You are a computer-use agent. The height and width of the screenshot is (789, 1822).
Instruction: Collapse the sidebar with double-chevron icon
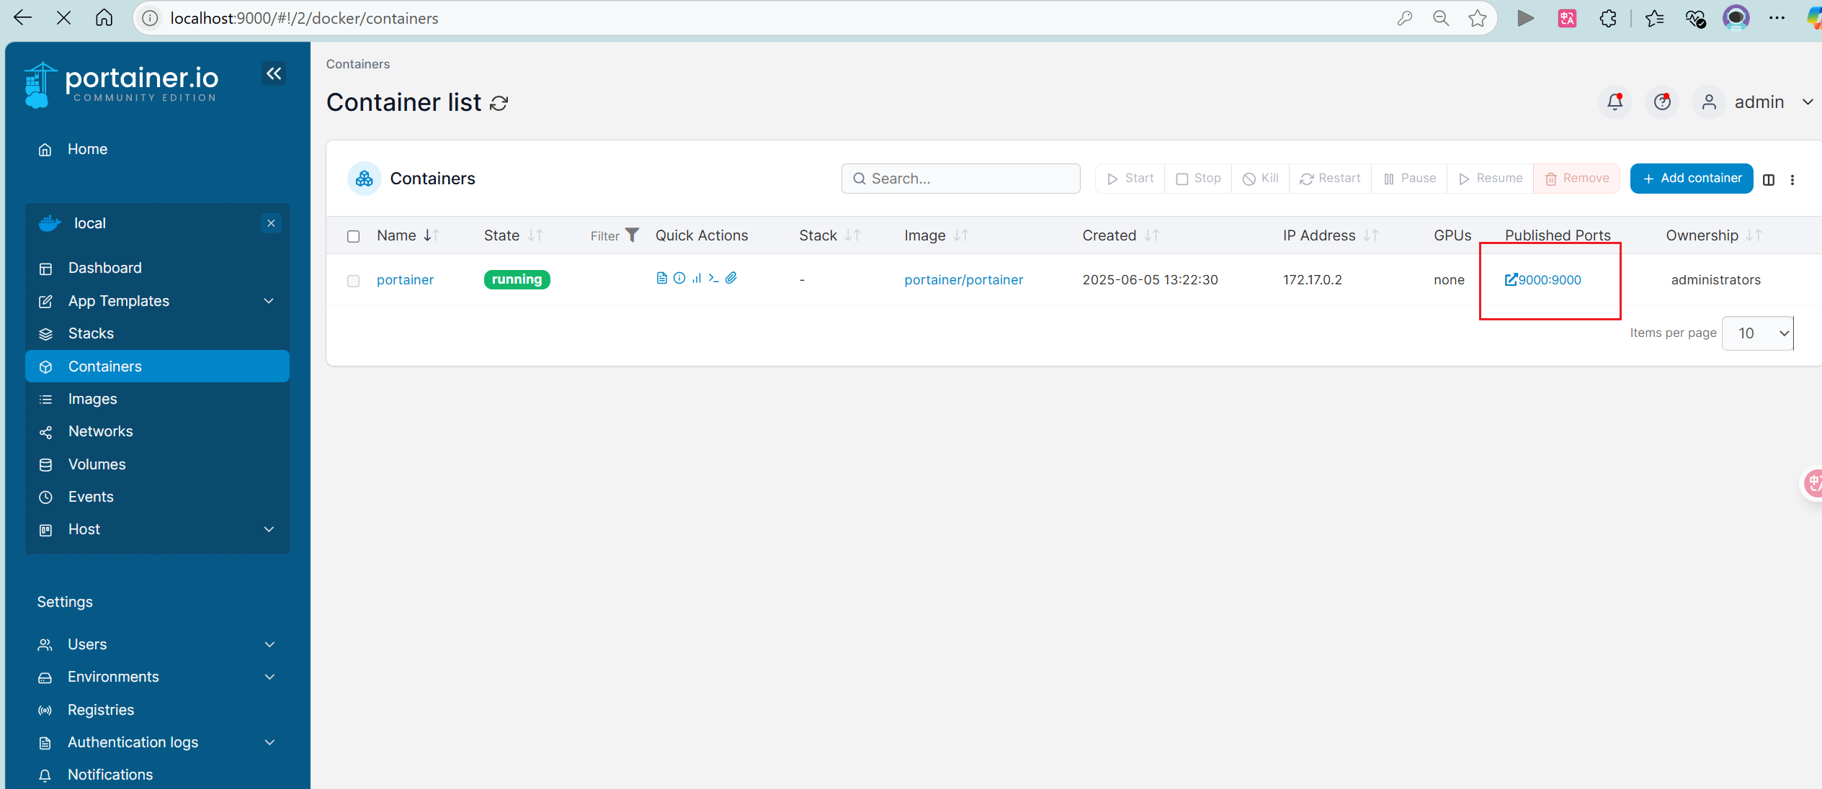pyautogui.click(x=274, y=73)
